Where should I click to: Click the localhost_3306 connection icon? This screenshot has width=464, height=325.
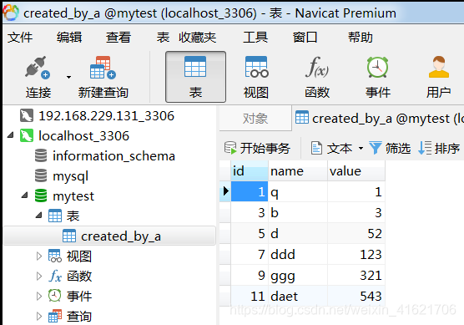pos(27,136)
